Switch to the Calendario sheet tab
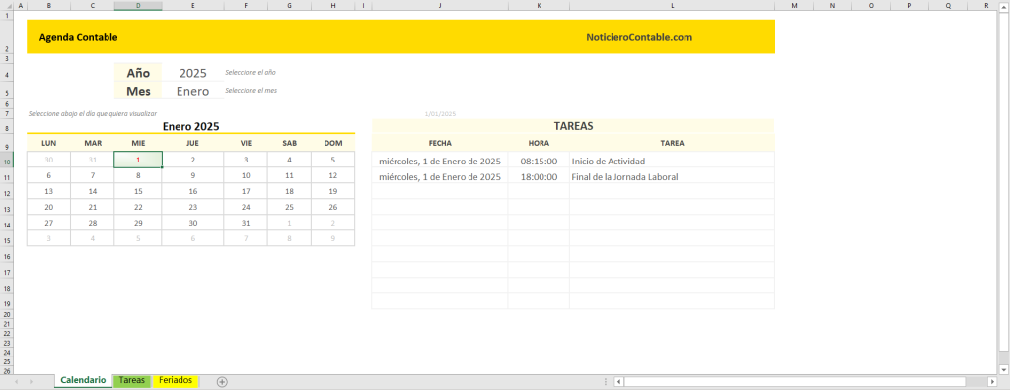1010x390 pixels. 83,381
